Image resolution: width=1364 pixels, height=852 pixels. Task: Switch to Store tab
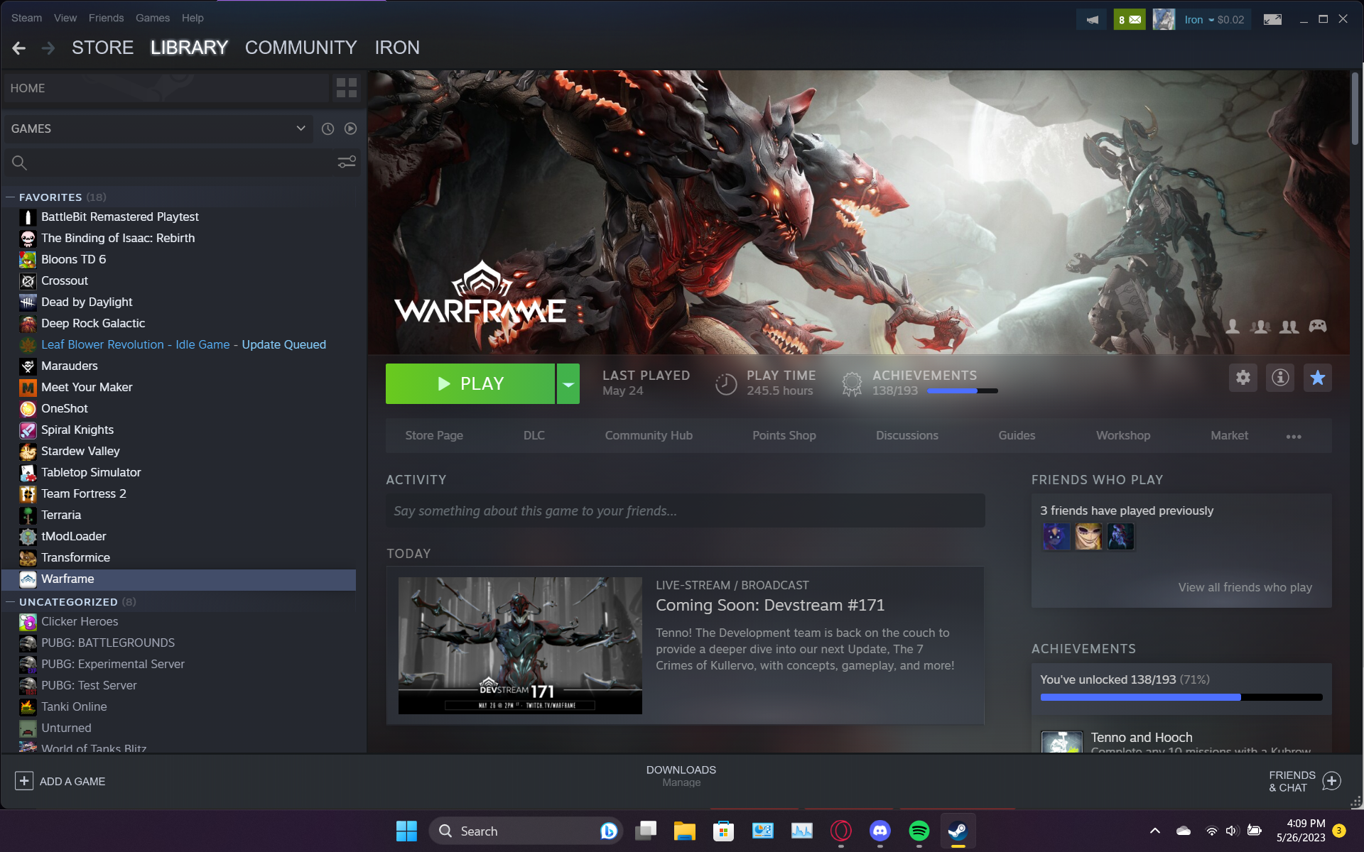click(x=102, y=48)
